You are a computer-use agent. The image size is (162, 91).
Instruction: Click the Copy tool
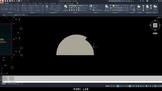(24, 8)
